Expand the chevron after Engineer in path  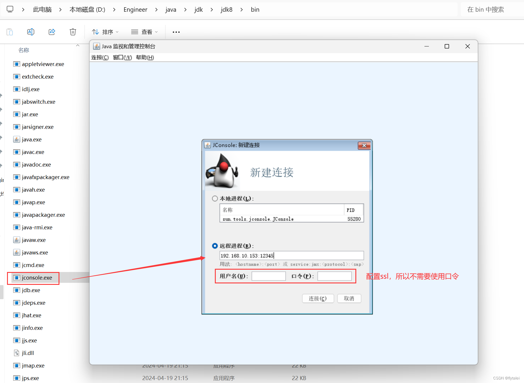pos(156,10)
